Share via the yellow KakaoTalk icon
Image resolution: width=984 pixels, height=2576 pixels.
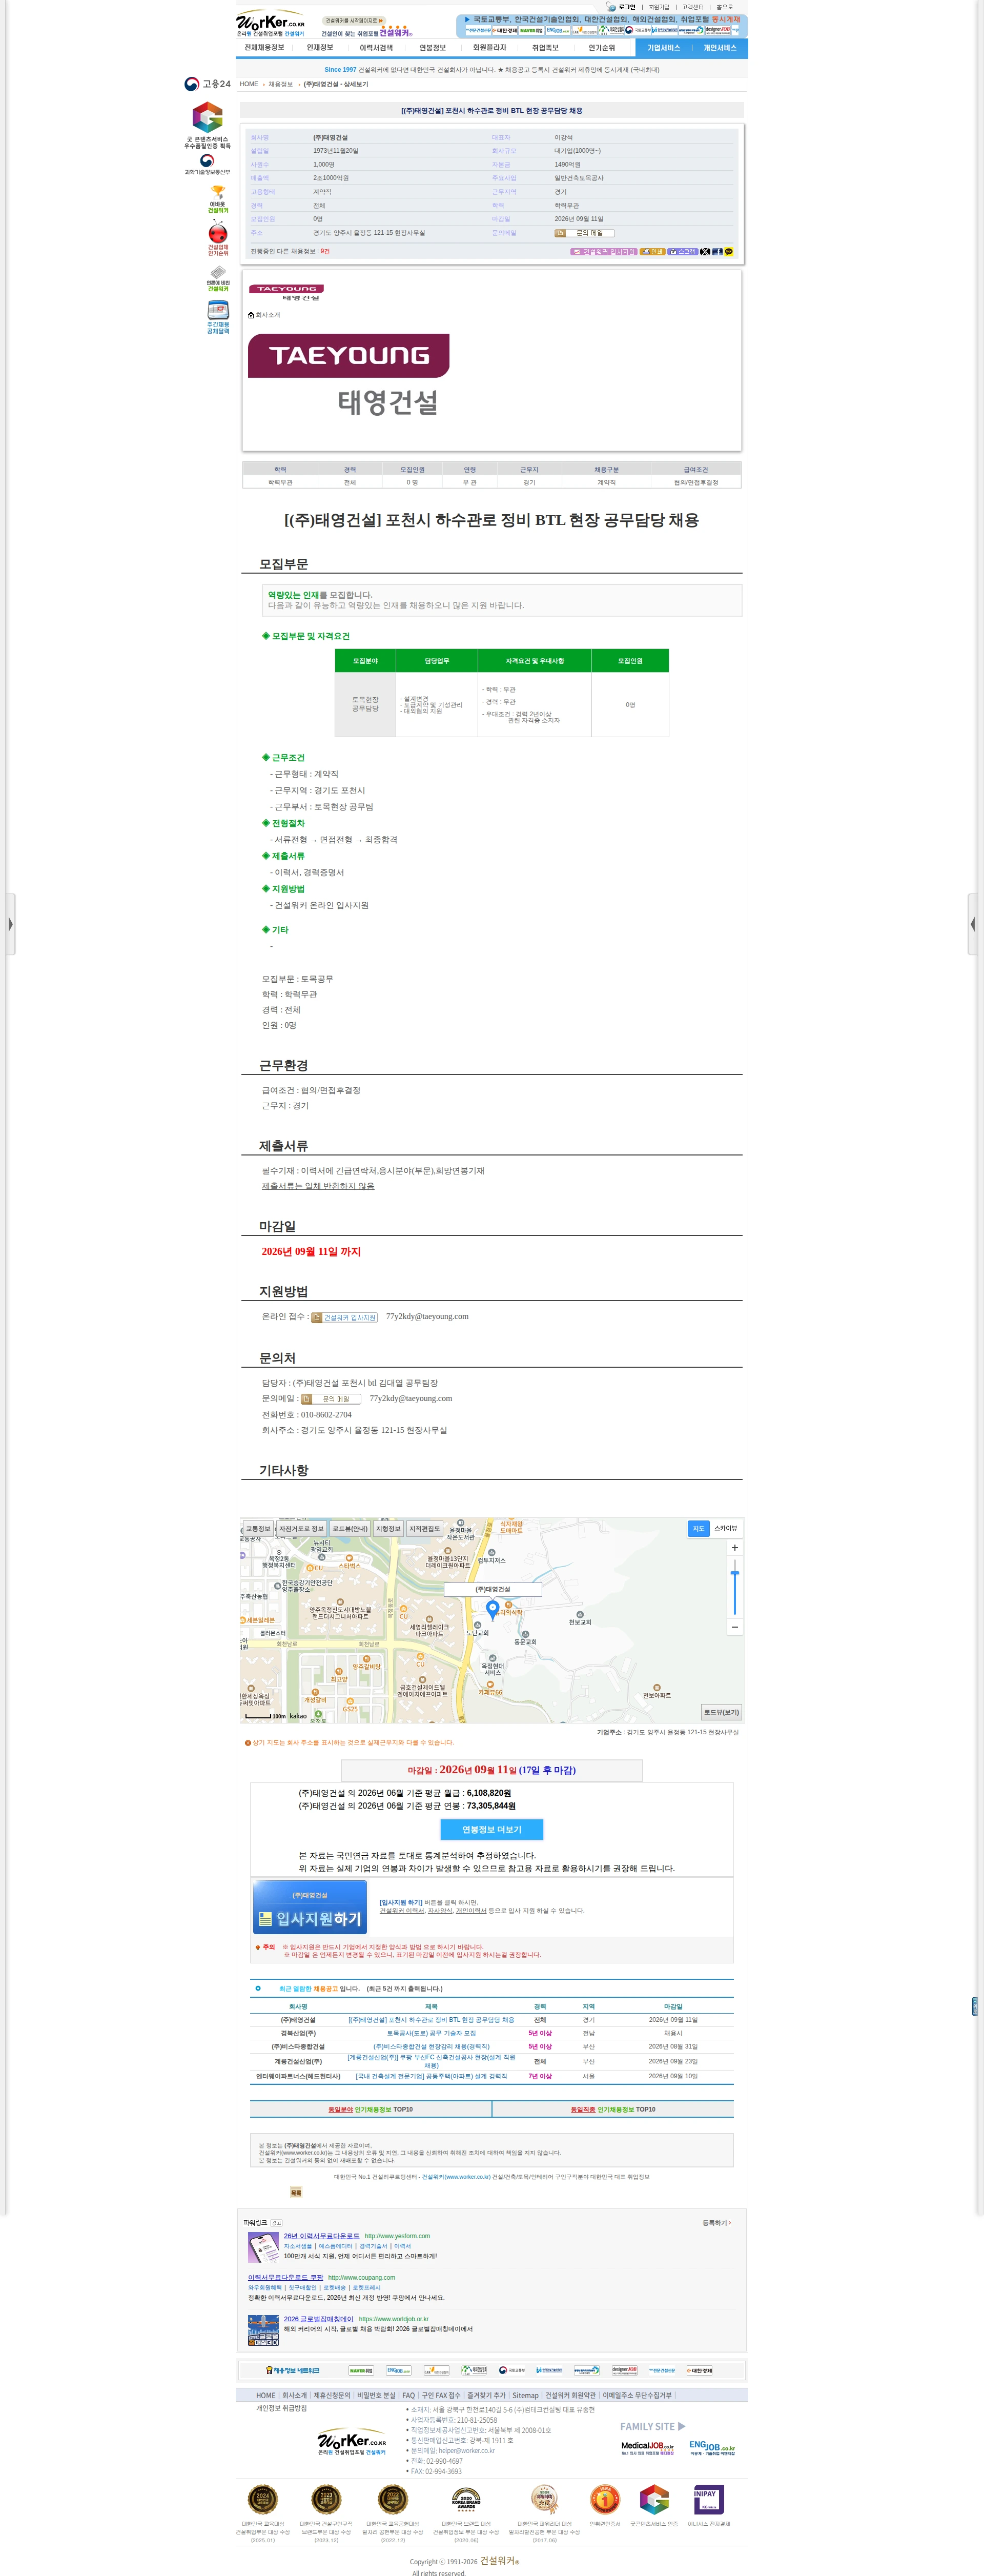click(729, 252)
